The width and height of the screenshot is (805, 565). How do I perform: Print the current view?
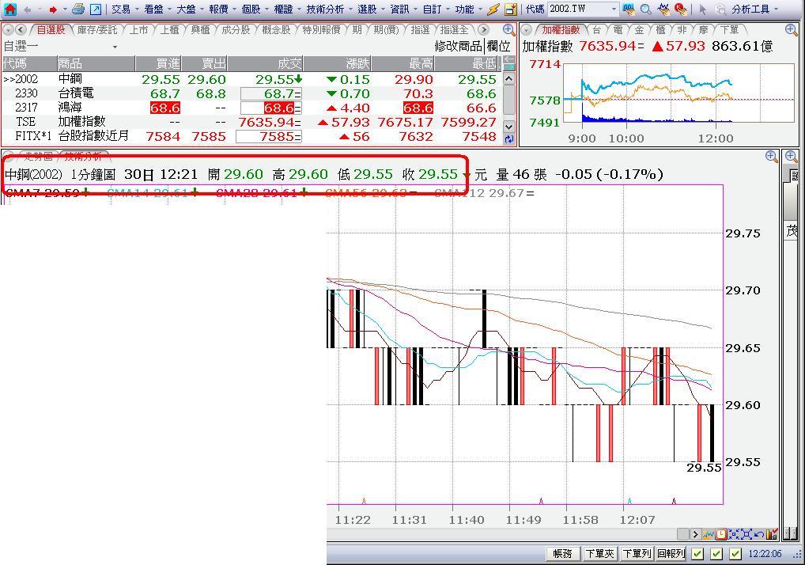click(x=78, y=9)
